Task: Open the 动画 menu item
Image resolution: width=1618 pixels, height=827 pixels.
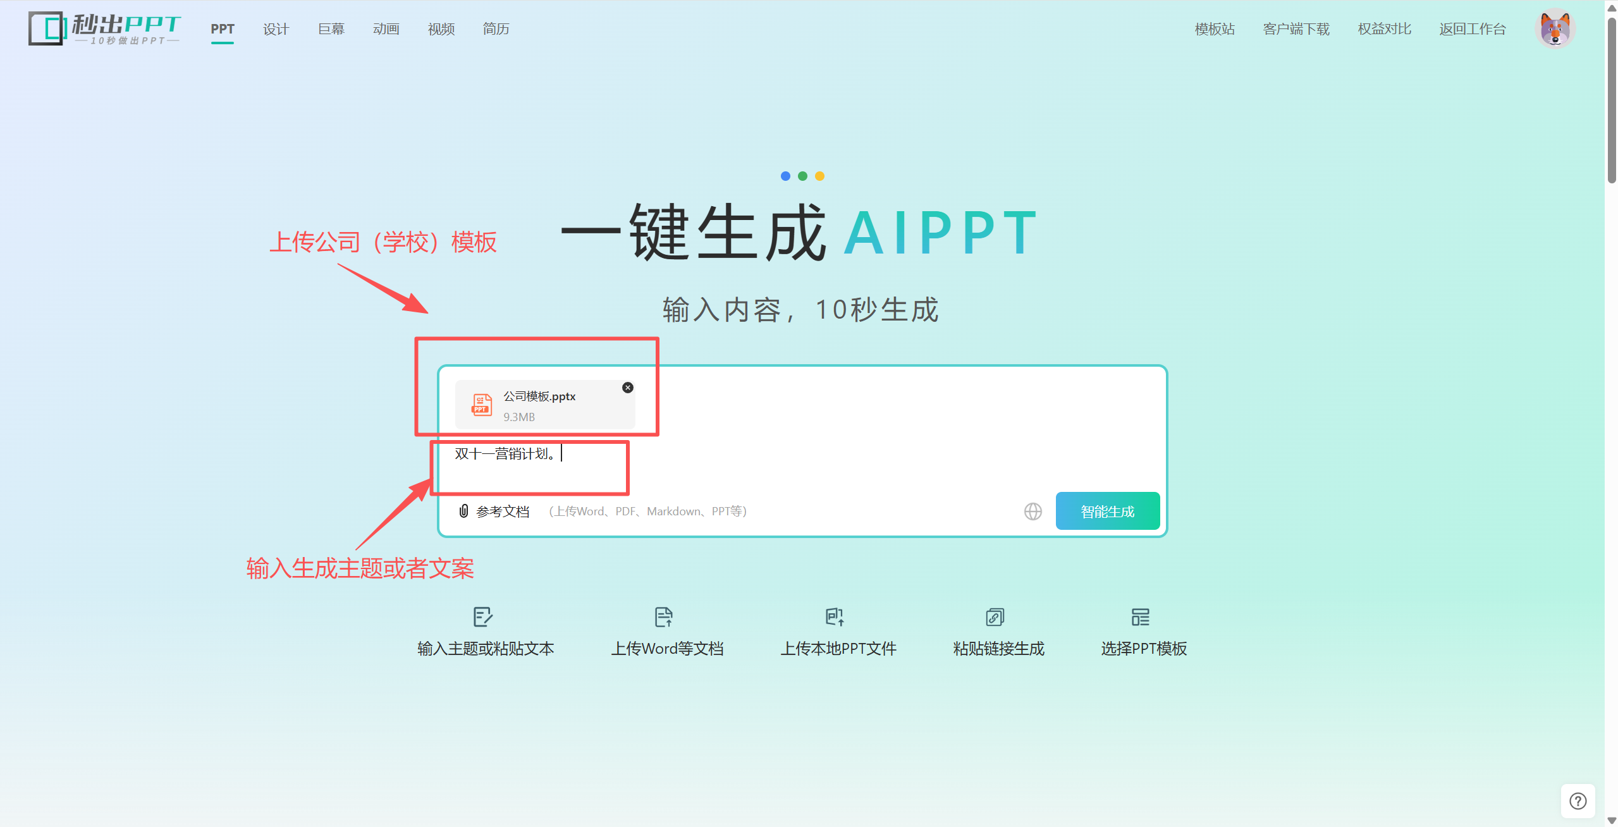Action: tap(386, 29)
